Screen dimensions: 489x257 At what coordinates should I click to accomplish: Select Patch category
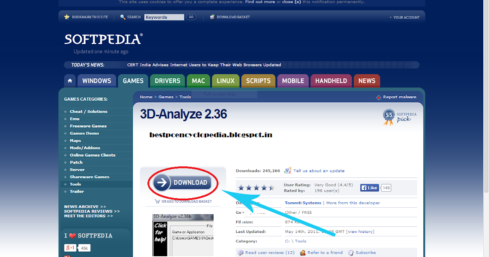click(76, 162)
